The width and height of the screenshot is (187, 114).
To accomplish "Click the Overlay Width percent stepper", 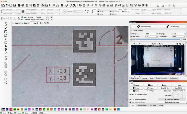I will (x=157, y=34).
